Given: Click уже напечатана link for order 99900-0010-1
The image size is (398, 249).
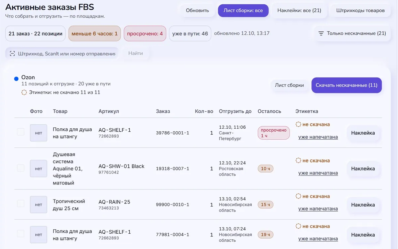Looking at the screenshot, I should coord(318,209).
